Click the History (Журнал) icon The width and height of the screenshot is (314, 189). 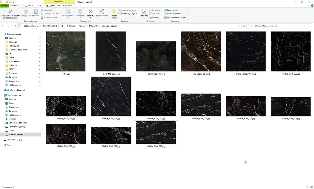point(150,17)
